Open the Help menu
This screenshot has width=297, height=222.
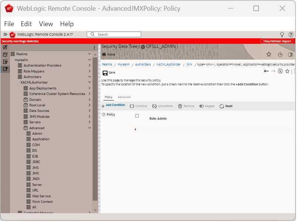[x=67, y=24]
